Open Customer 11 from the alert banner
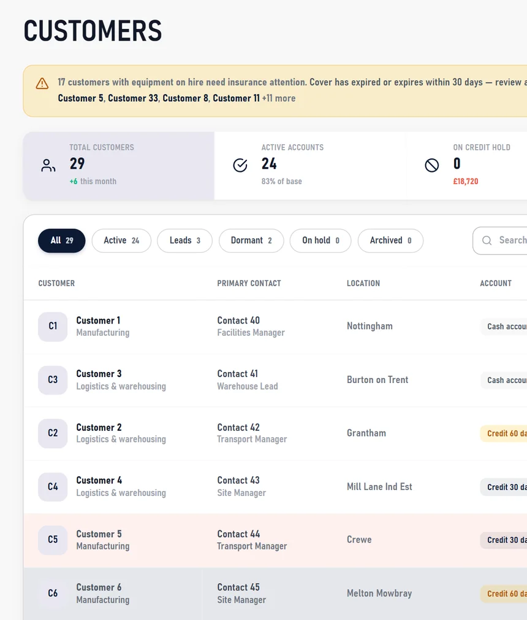The height and width of the screenshot is (620, 527). [236, 98]
